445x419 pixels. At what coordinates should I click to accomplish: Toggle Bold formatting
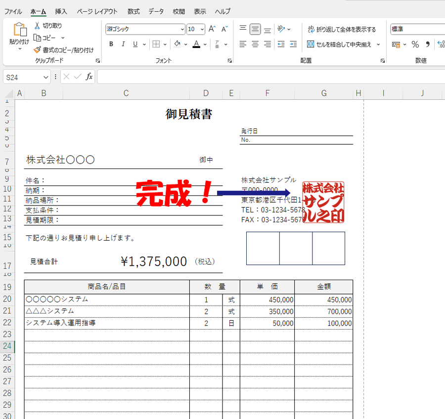(111, 44)
